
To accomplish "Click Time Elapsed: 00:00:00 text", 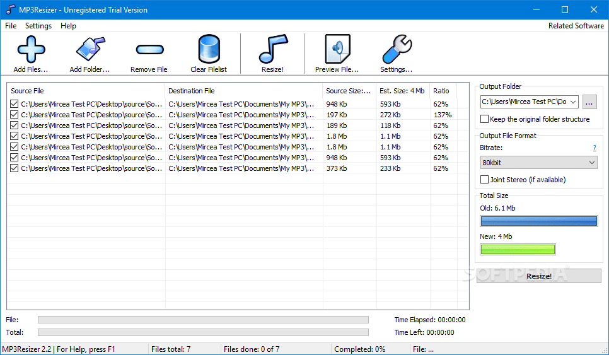I will click(x=430, y=320).
